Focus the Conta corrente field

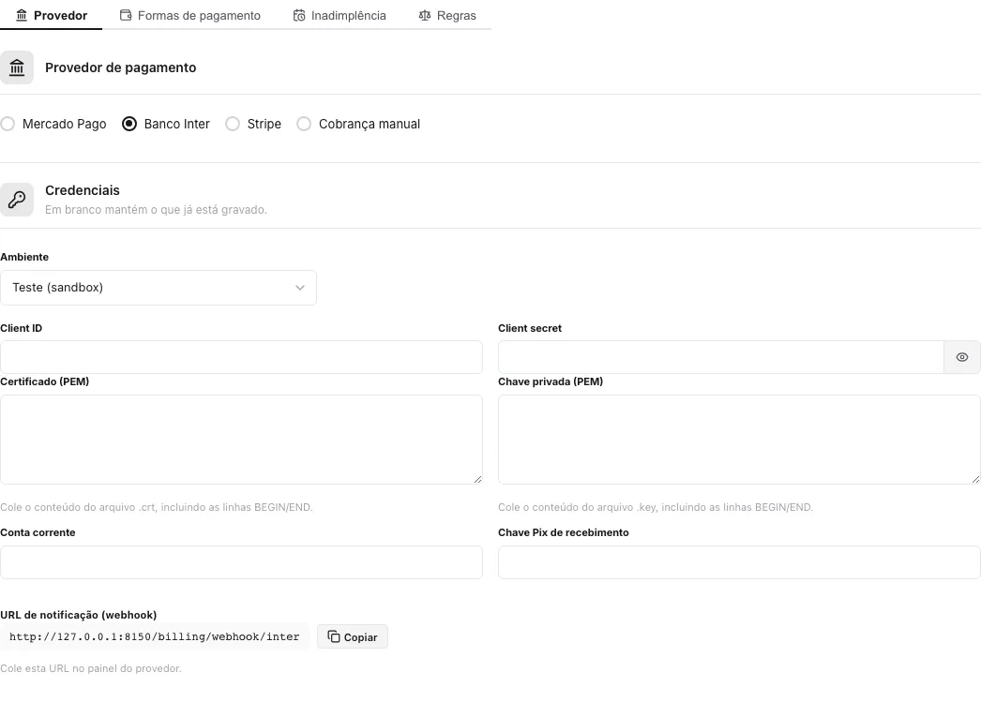[241, 562]
